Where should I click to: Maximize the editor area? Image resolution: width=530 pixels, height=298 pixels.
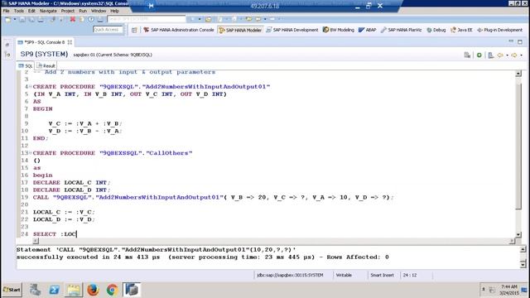(520, 42)
